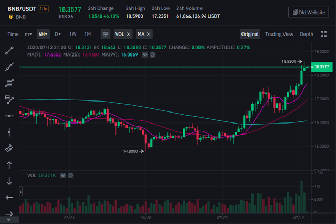
Task: Click the 07/12 date axis label
Action: coord(299,218)
